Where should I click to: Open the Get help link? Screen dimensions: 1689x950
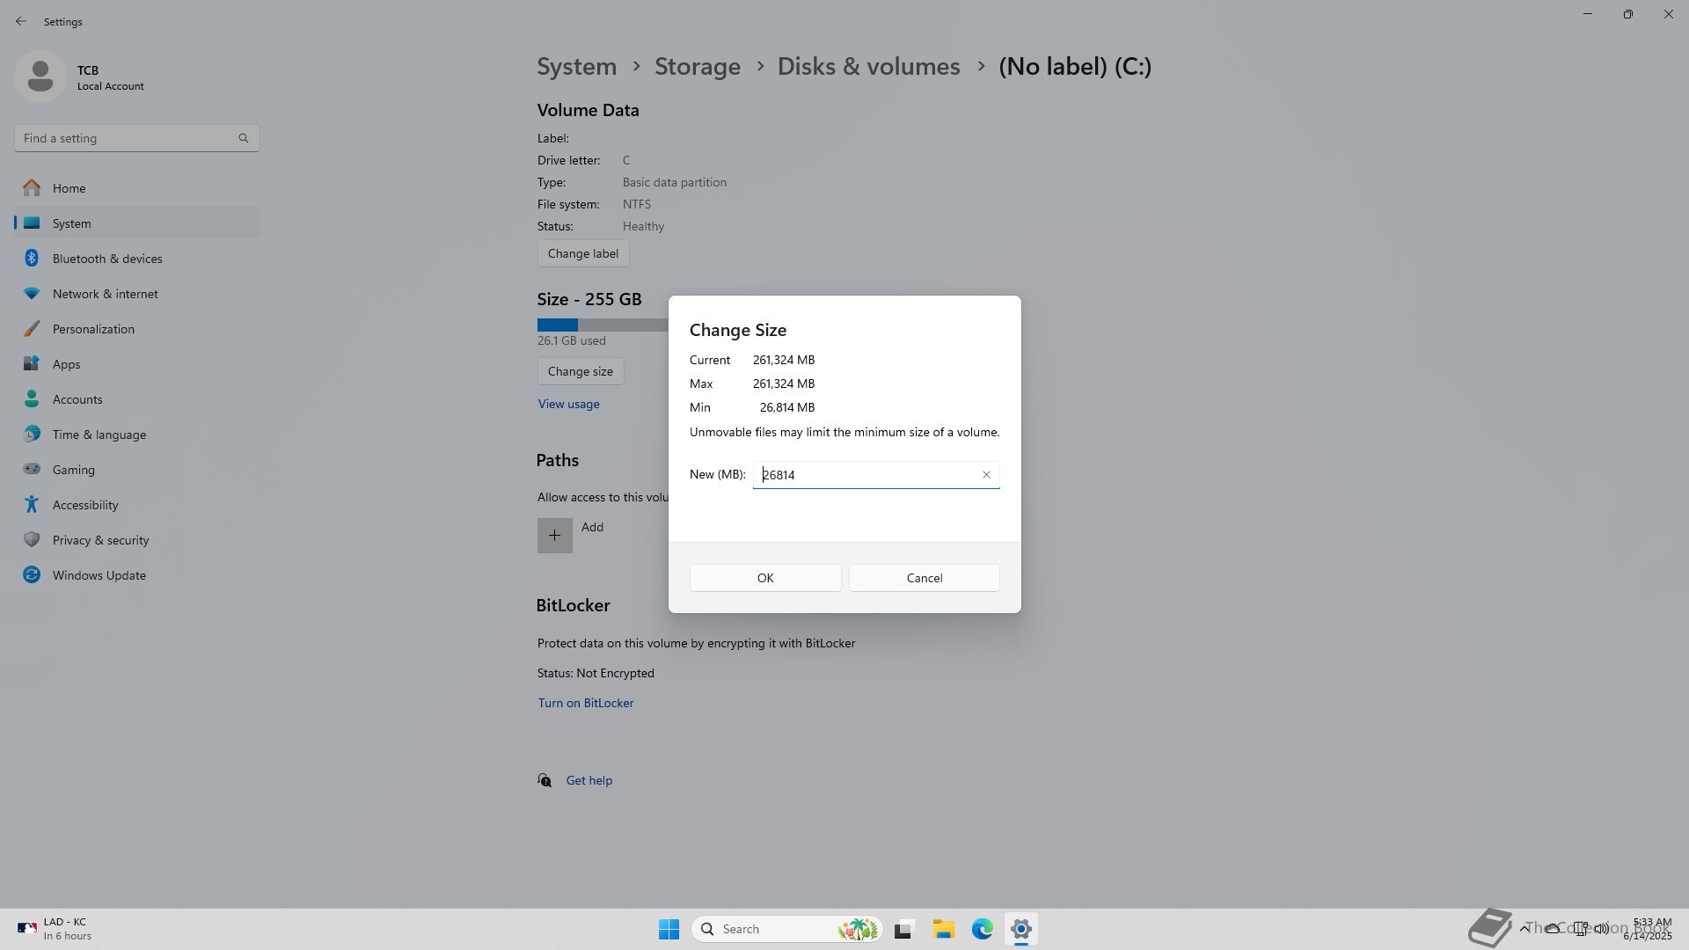tap(589, 780)
